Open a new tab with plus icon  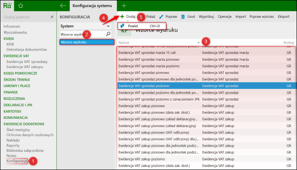coord(124,6)
